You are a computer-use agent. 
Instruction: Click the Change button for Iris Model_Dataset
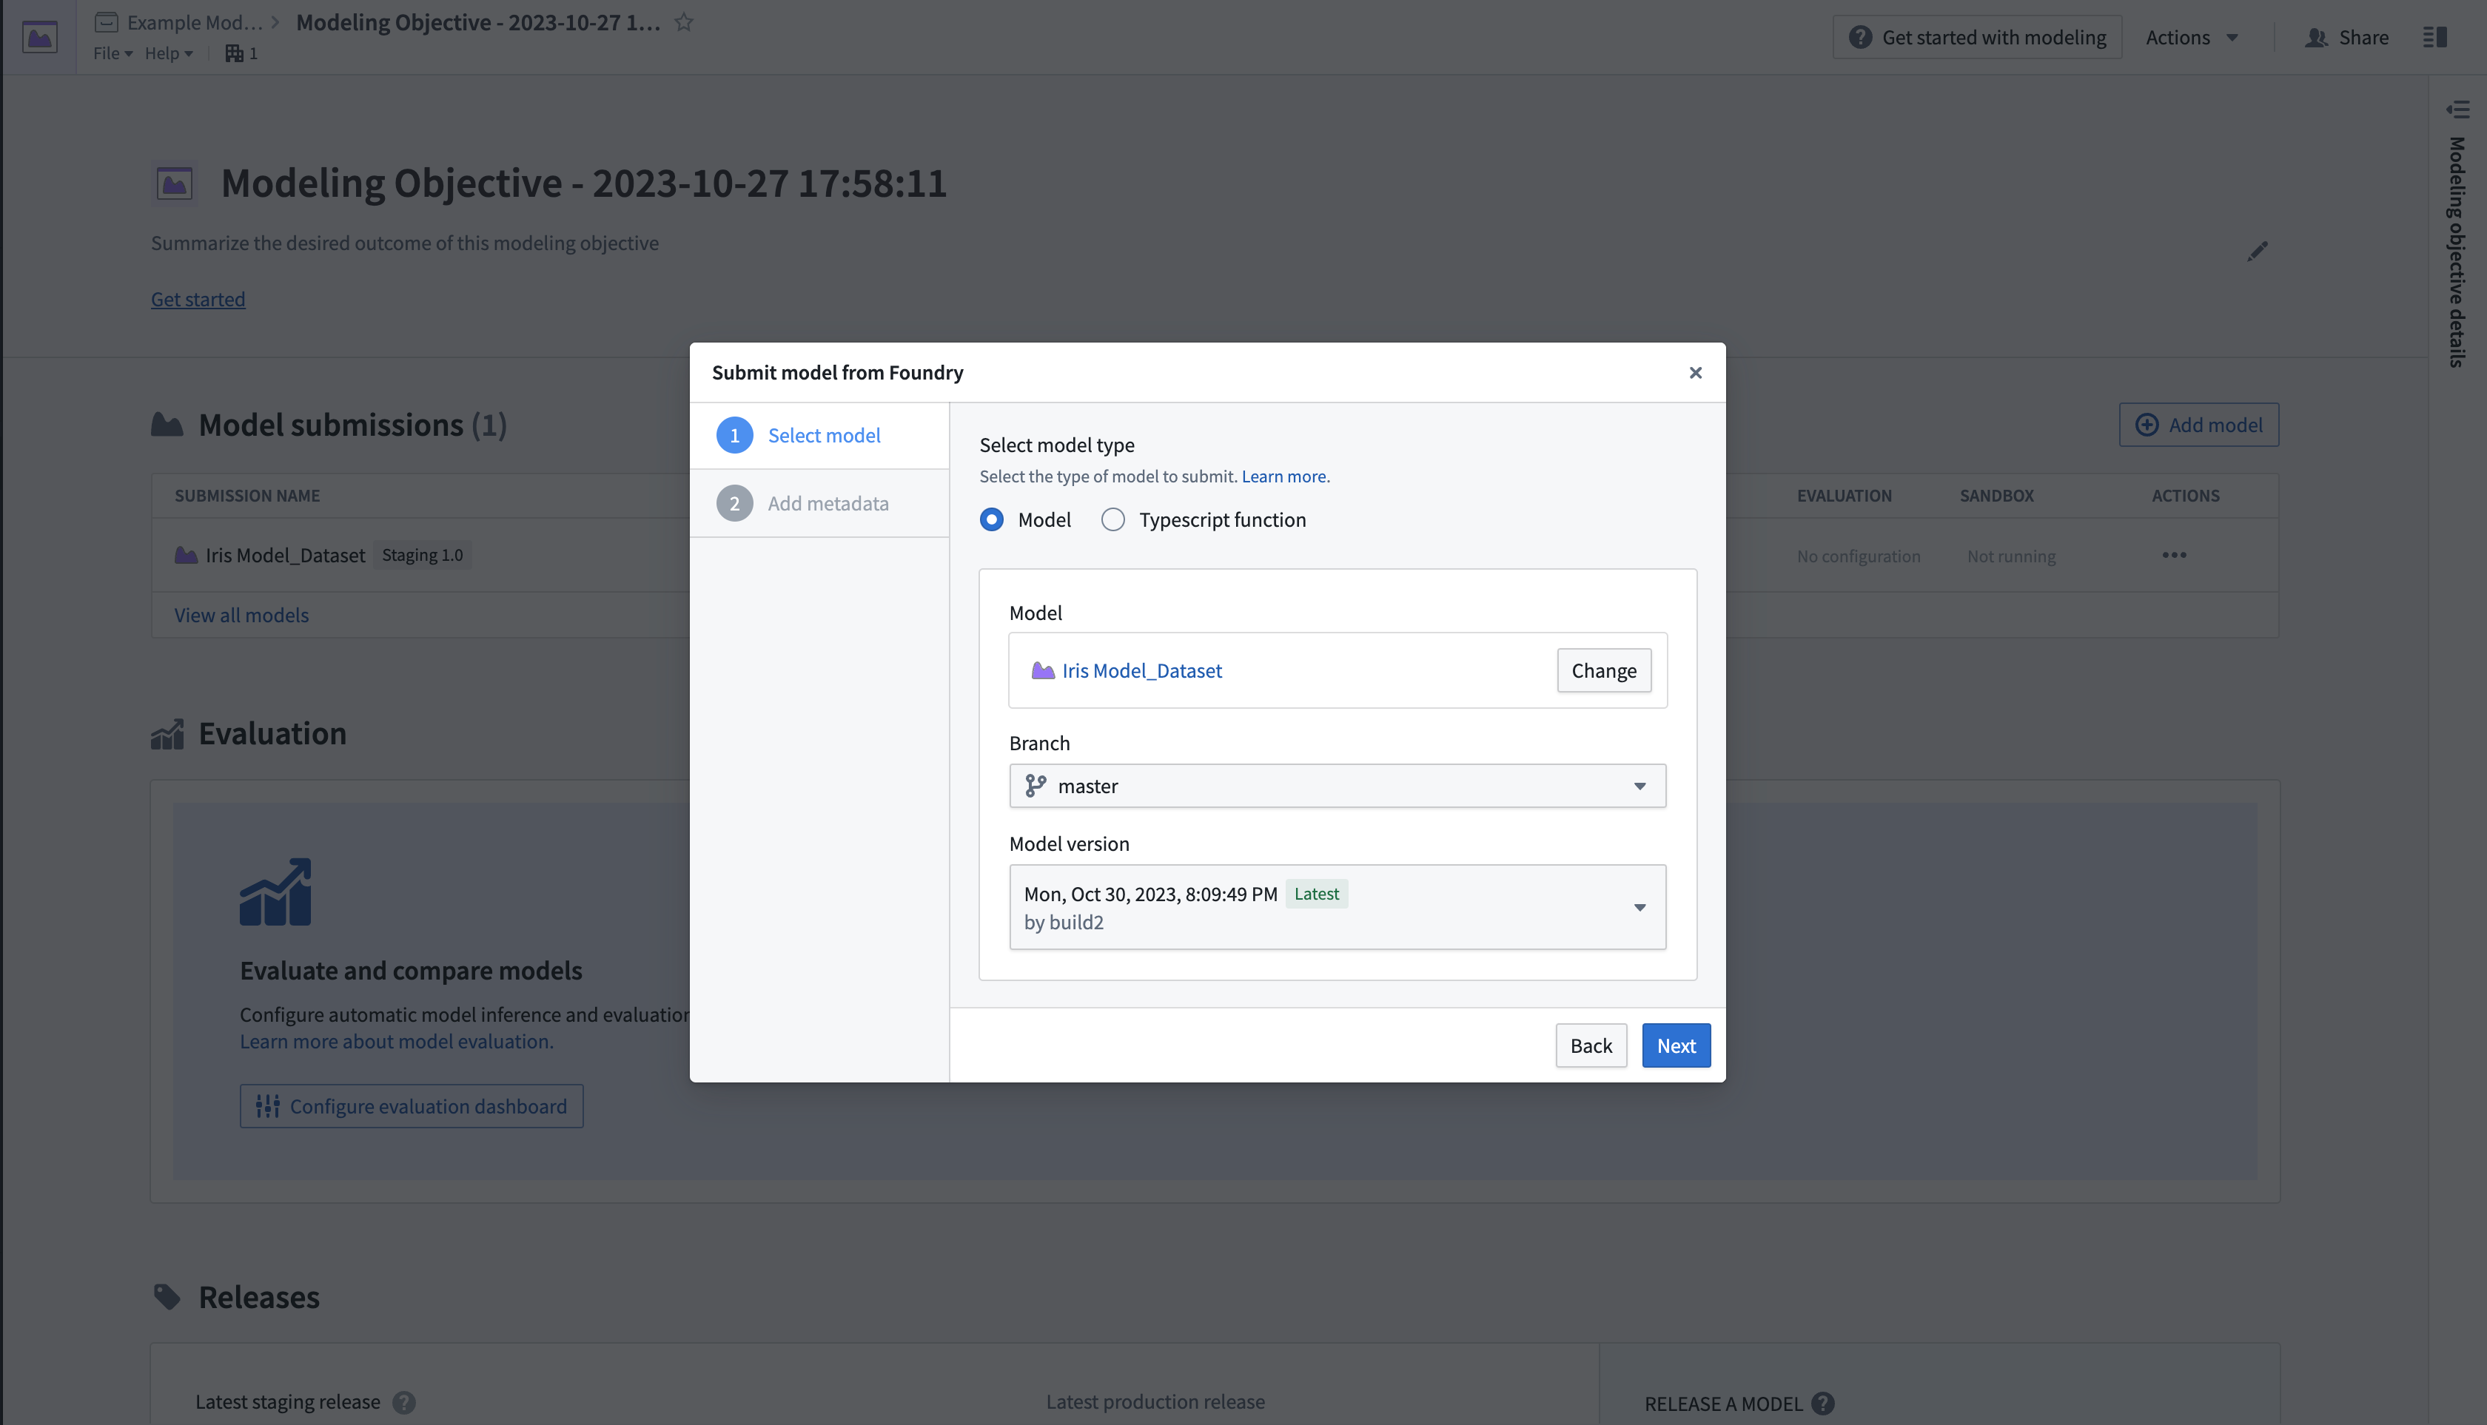click(x=1604, y=669)
